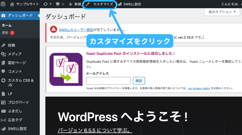Click the plus circle icon for カスタム CSS & JS

pyautogui.click(x=3, y=80)
